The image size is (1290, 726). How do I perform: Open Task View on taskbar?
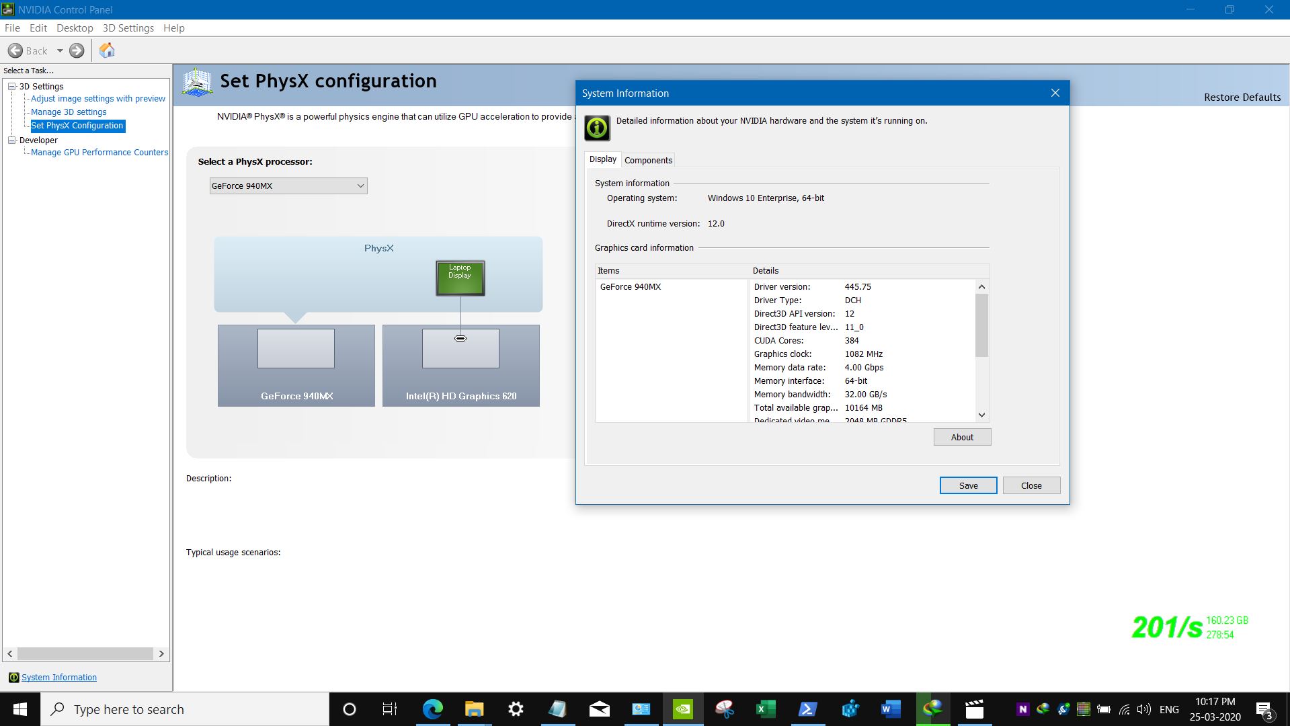(390, 709)
